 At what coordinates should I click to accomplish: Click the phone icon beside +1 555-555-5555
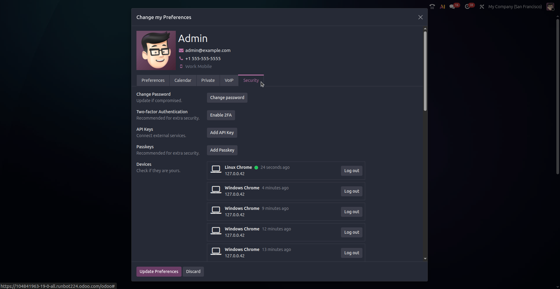[181, 58]
